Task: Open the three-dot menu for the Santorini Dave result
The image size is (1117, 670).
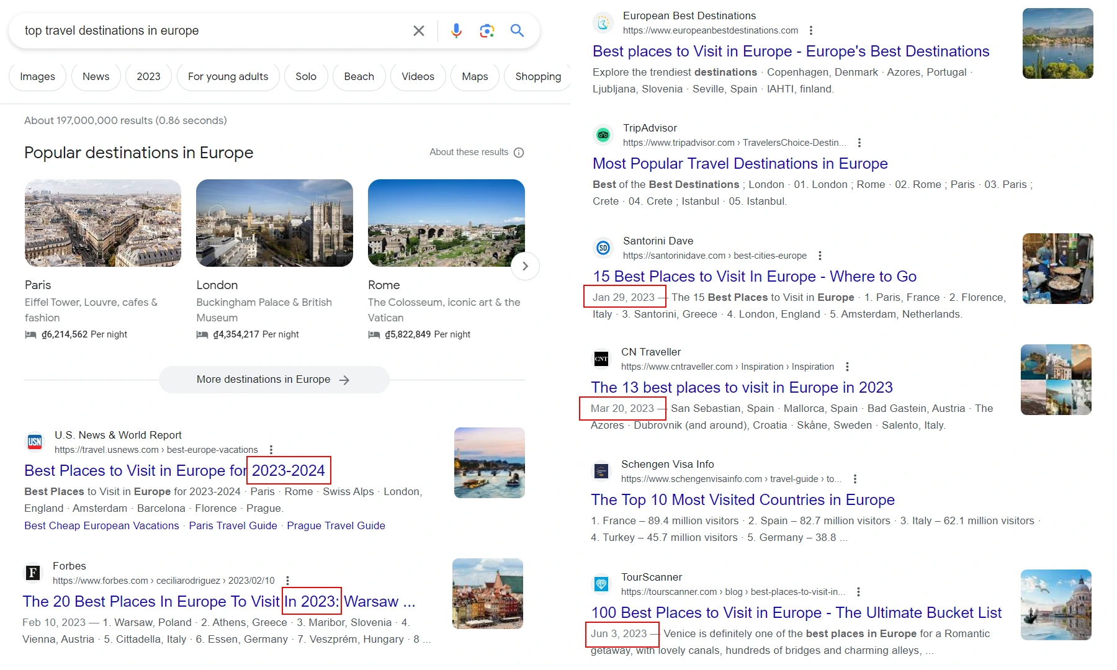Action: [820, 256]
